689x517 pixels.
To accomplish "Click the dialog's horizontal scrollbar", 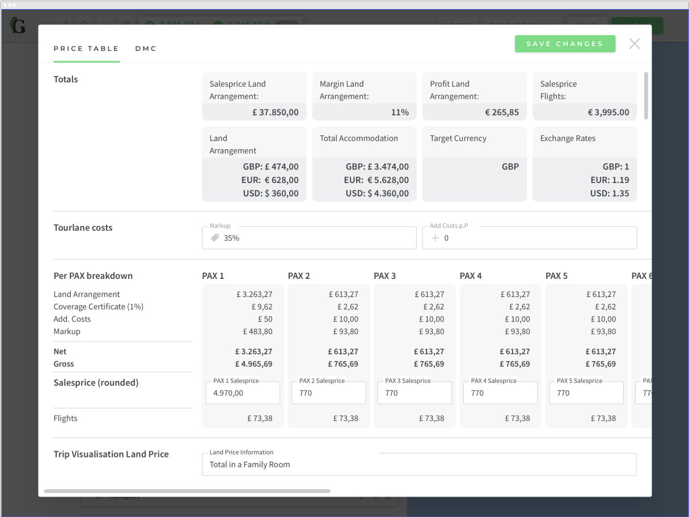I will tap(187, 491).
